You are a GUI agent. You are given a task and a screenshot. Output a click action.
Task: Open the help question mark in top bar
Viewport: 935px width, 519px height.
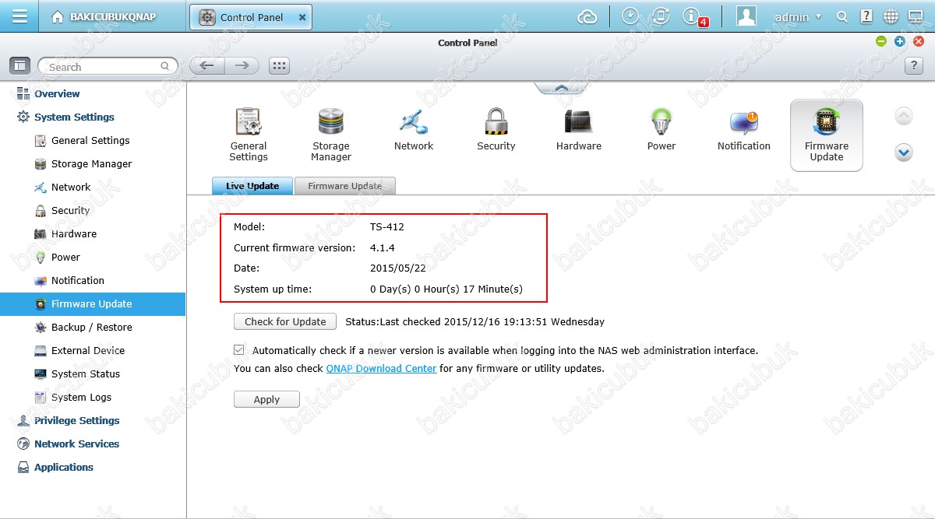[866, 16]
